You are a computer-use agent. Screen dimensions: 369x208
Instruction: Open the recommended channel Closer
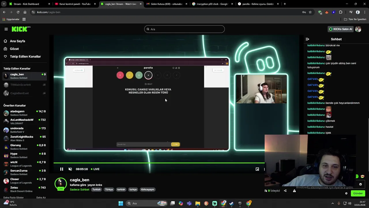[24, 181]
